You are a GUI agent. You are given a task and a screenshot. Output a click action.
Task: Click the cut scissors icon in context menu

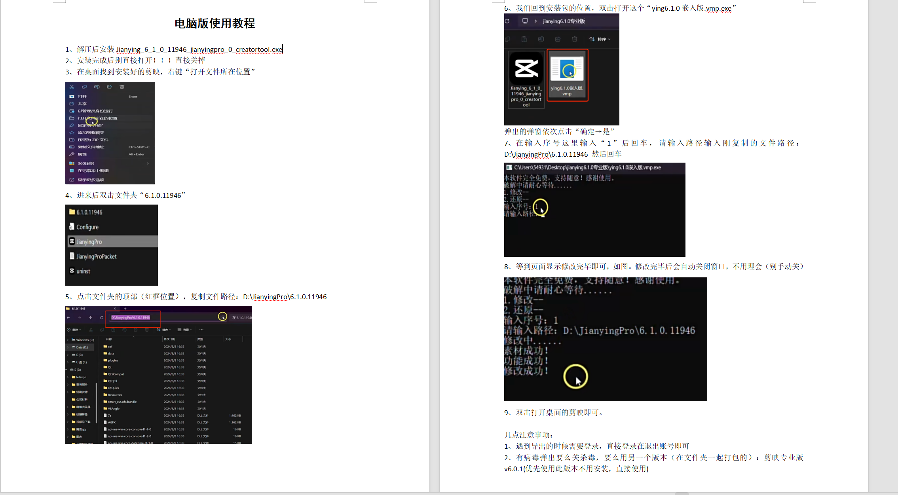pos(72,87)
